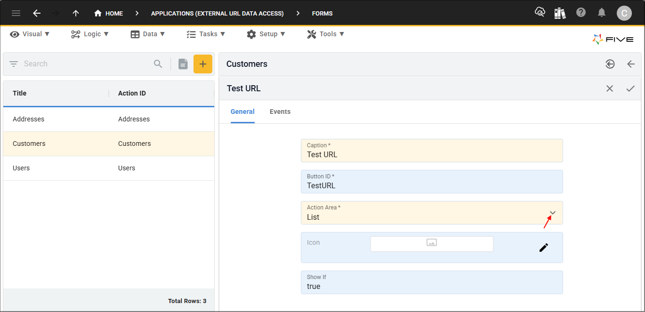The width and height of the screenshot is (645, 312).
Task: Cancel Test URL with the X icon
Action: click(610, 88)
